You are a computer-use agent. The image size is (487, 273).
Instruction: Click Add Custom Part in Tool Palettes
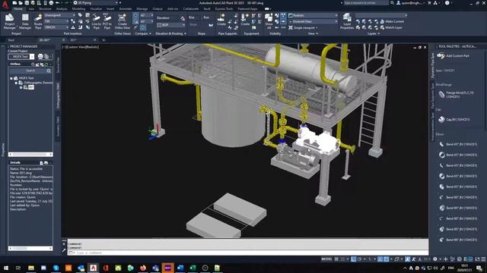pos(454,55)
